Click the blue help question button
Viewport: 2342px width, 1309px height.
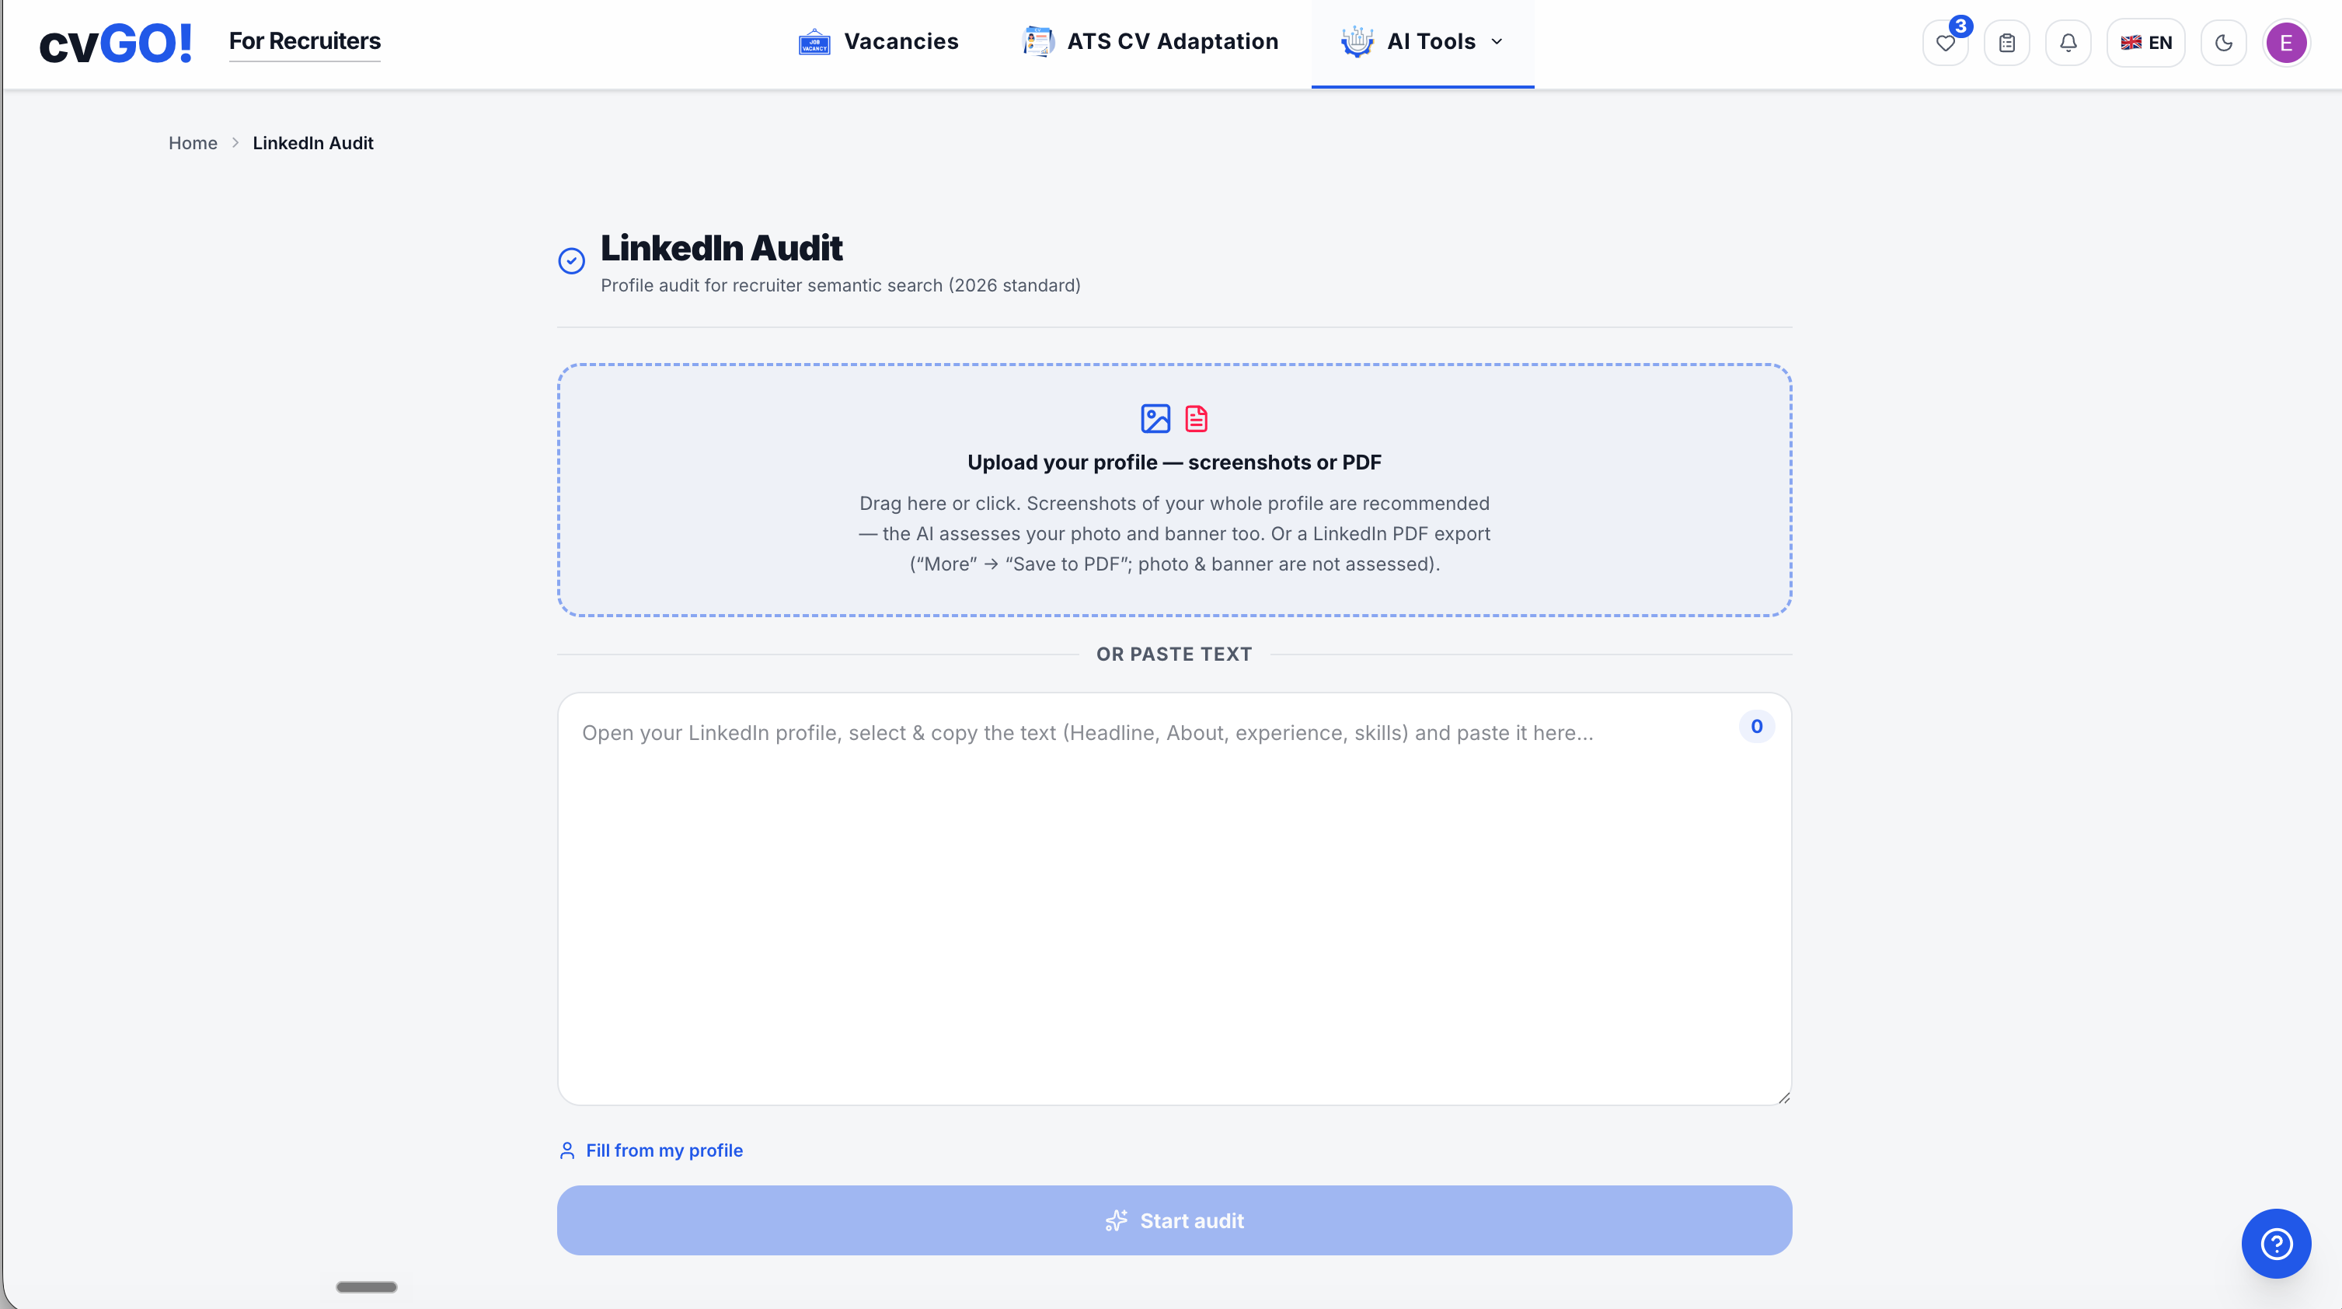[2276, 1243]
